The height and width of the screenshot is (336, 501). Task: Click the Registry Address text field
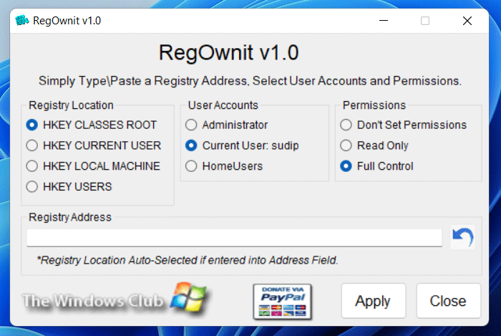pos(235,238)
